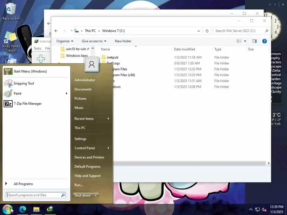Click the network icon in system tray
Viewport: 287px width, 215px height.
[258, 209]
